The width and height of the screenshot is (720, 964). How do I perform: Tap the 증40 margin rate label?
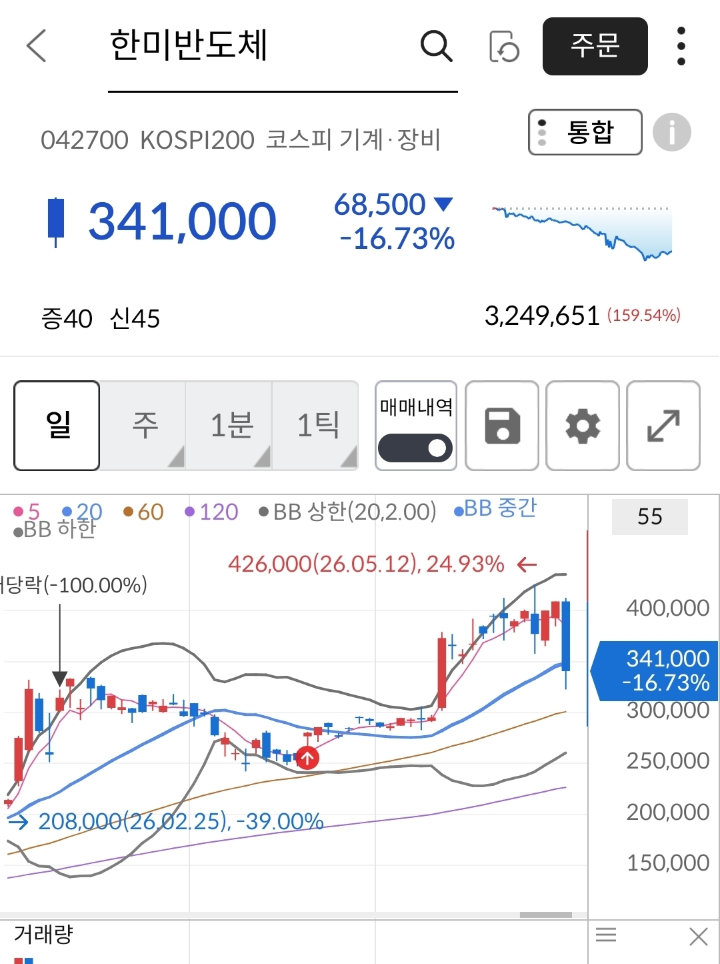pos(67,318)
